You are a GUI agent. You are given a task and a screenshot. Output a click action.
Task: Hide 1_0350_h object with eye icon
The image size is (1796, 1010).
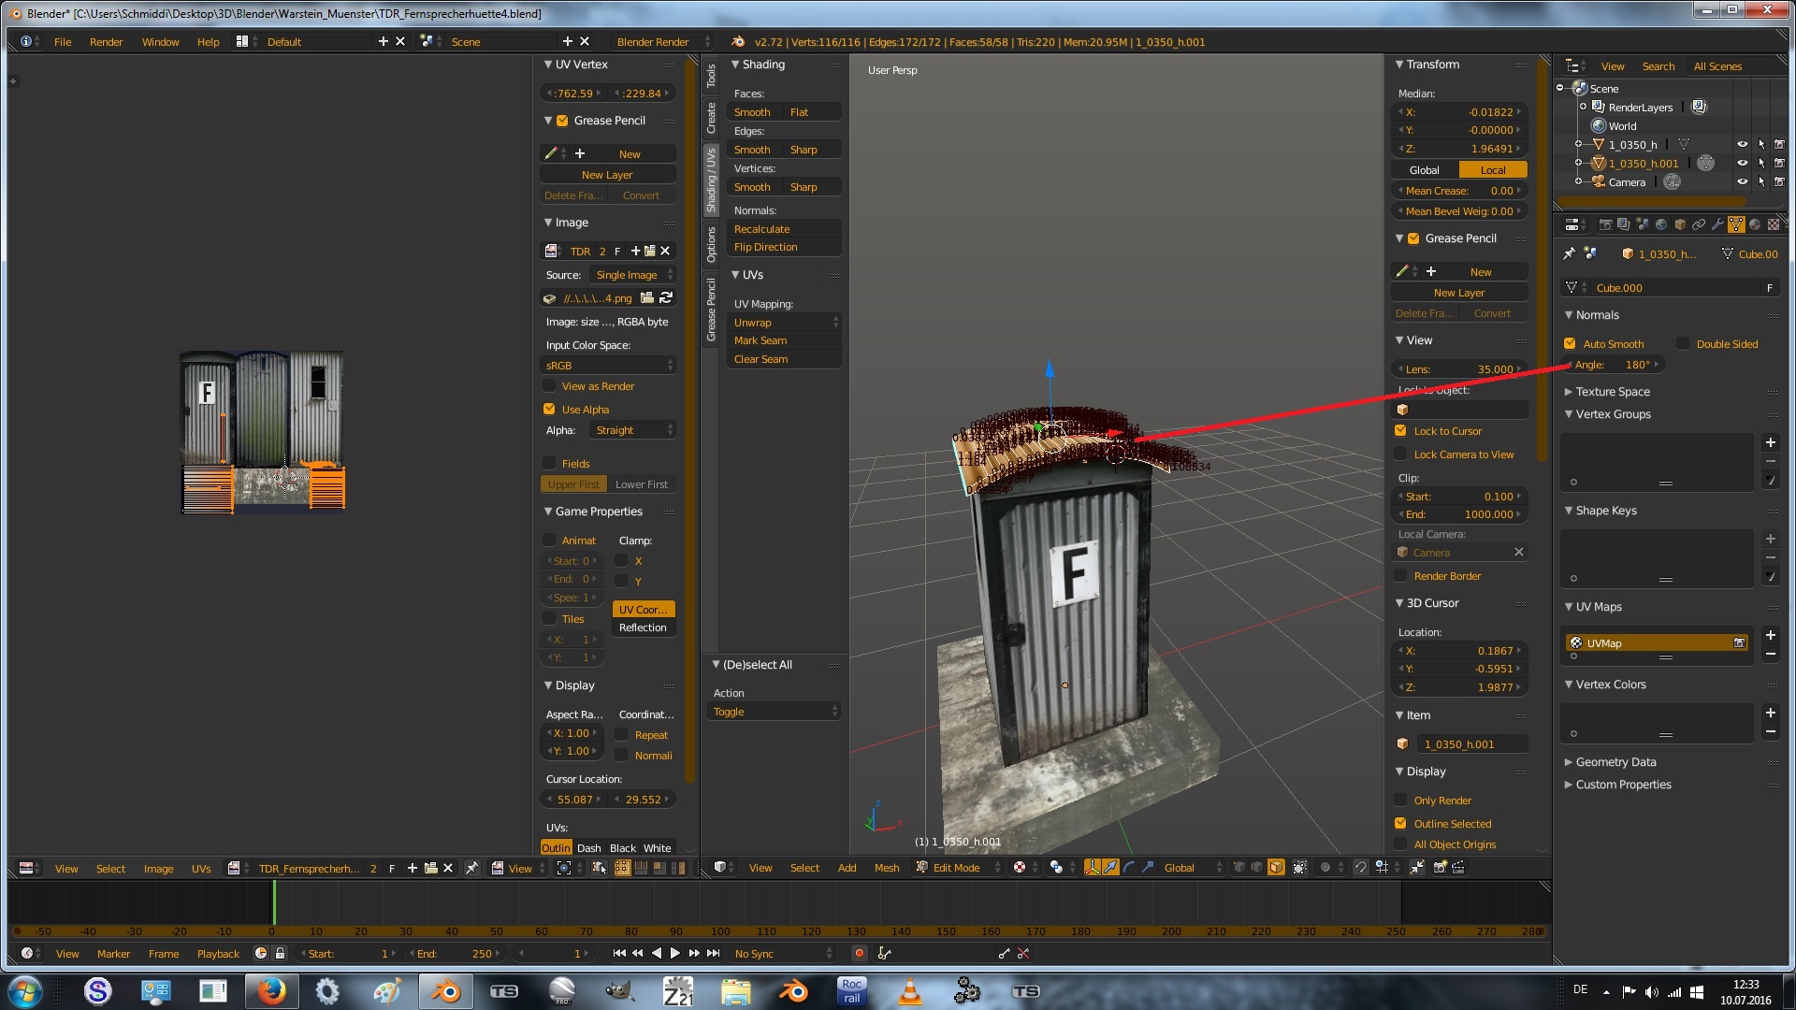(x=1742, y=145)
